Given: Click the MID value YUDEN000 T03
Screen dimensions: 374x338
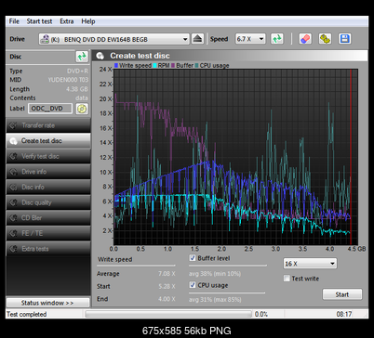Looking at the screenshot, I should click(68, 80).
